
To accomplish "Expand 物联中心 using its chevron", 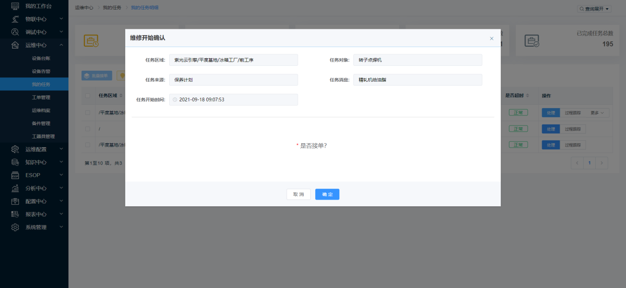I will tap(61, 19).
